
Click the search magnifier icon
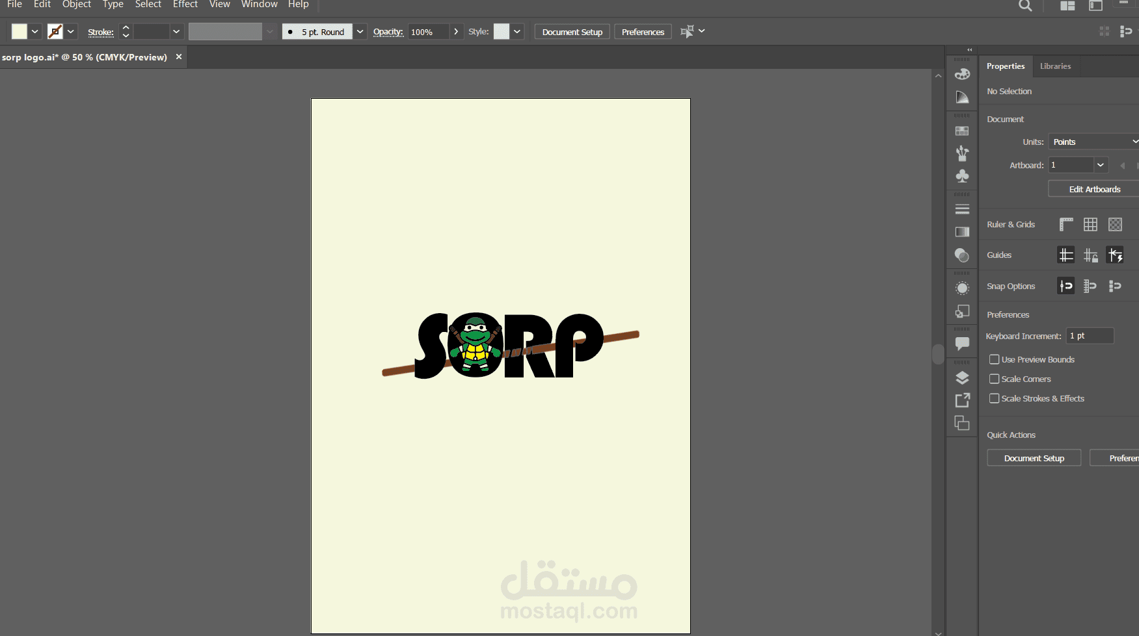(1025, 6)
